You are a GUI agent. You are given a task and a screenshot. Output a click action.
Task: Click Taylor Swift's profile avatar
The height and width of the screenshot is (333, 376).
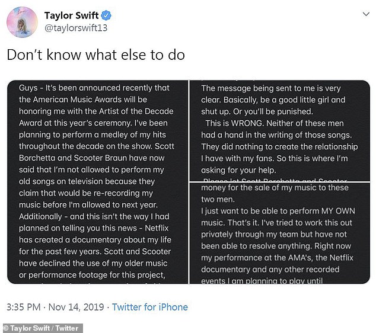[22, 22]
